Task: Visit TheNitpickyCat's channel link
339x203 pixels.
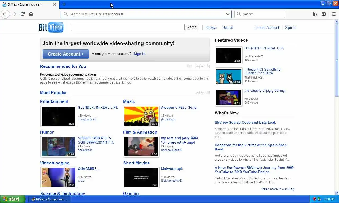Action: click(x=254, y=77)
